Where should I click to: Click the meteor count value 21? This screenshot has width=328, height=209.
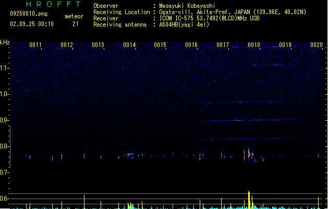click(76, 24)
